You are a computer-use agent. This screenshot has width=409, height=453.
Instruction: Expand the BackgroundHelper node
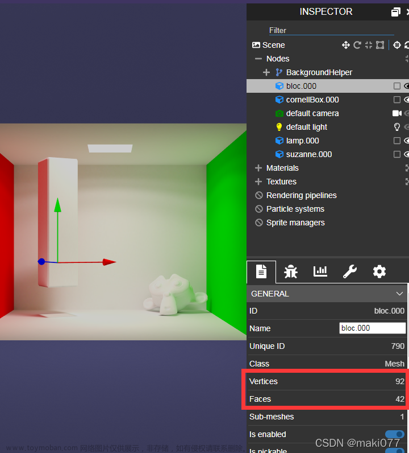[x=266, y=72]
